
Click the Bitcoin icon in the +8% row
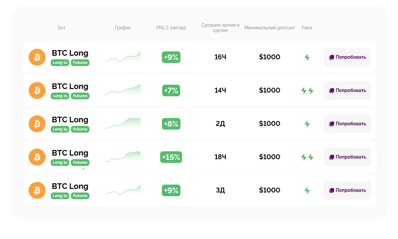point(37,124)
